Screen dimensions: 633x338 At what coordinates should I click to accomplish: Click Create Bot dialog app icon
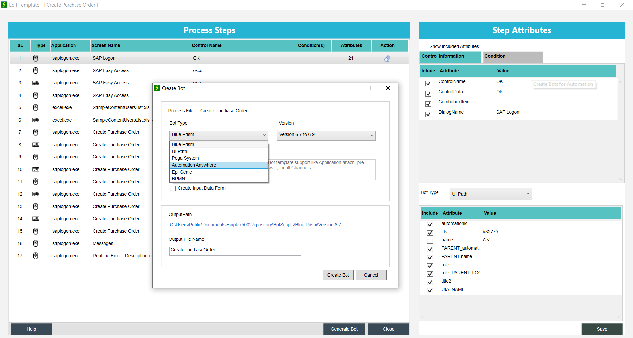[157, 88]
